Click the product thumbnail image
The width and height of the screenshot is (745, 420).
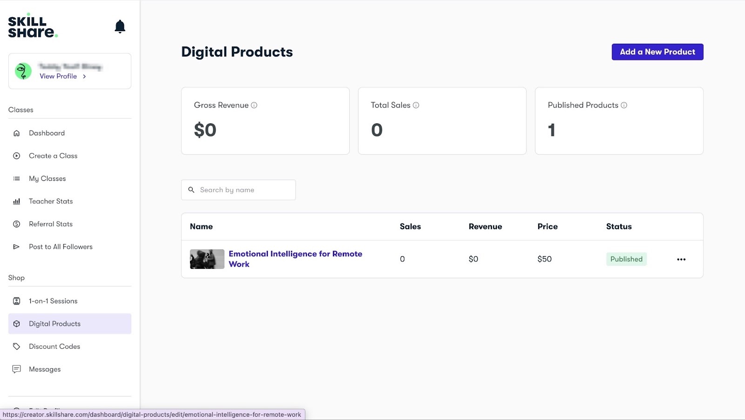click(x=207, y=259)
